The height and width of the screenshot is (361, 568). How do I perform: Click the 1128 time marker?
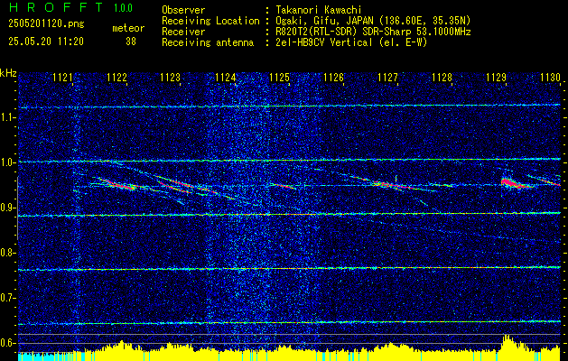tap(442, 77)
